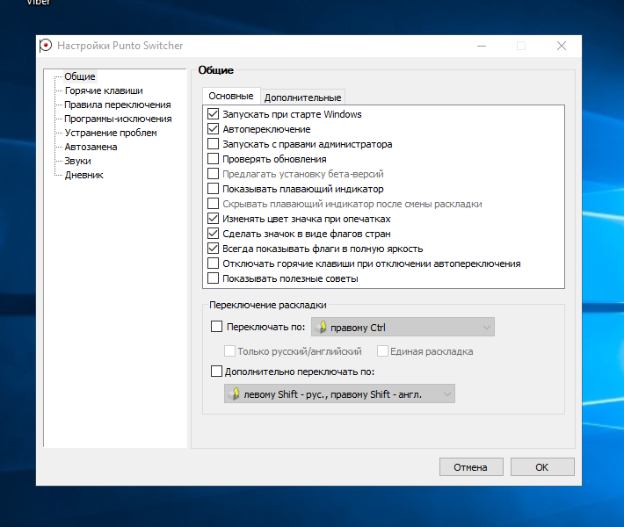
Task: Enable Запускать с правами администратора
Action: coord(213,144)
